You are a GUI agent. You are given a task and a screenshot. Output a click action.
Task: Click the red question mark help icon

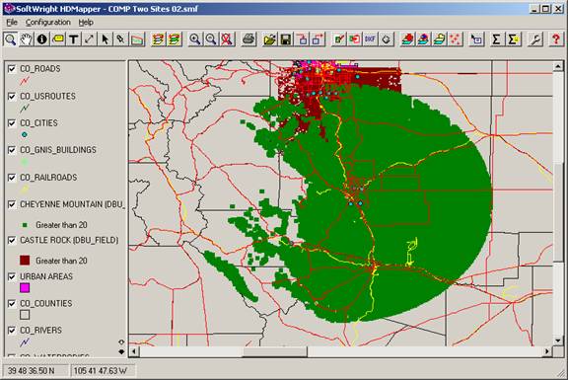[556, 39]
